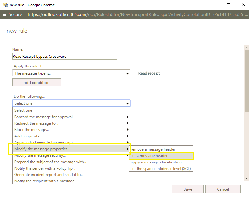Select 'Modify the message properties...'
Viewport: 249px width, 202px height.
(71, 149)
